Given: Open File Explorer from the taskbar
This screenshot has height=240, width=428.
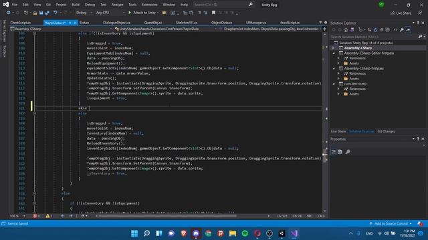Looking at the screenshot, I should click(233, 233).
